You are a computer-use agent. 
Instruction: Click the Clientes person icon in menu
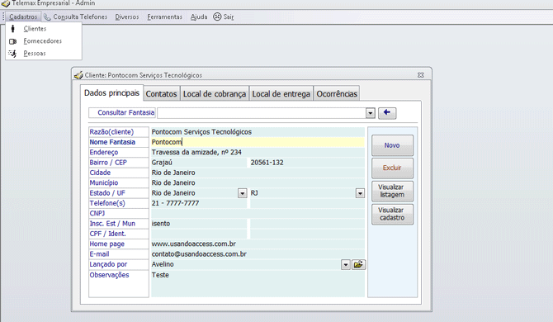click(x=13, y=29)
